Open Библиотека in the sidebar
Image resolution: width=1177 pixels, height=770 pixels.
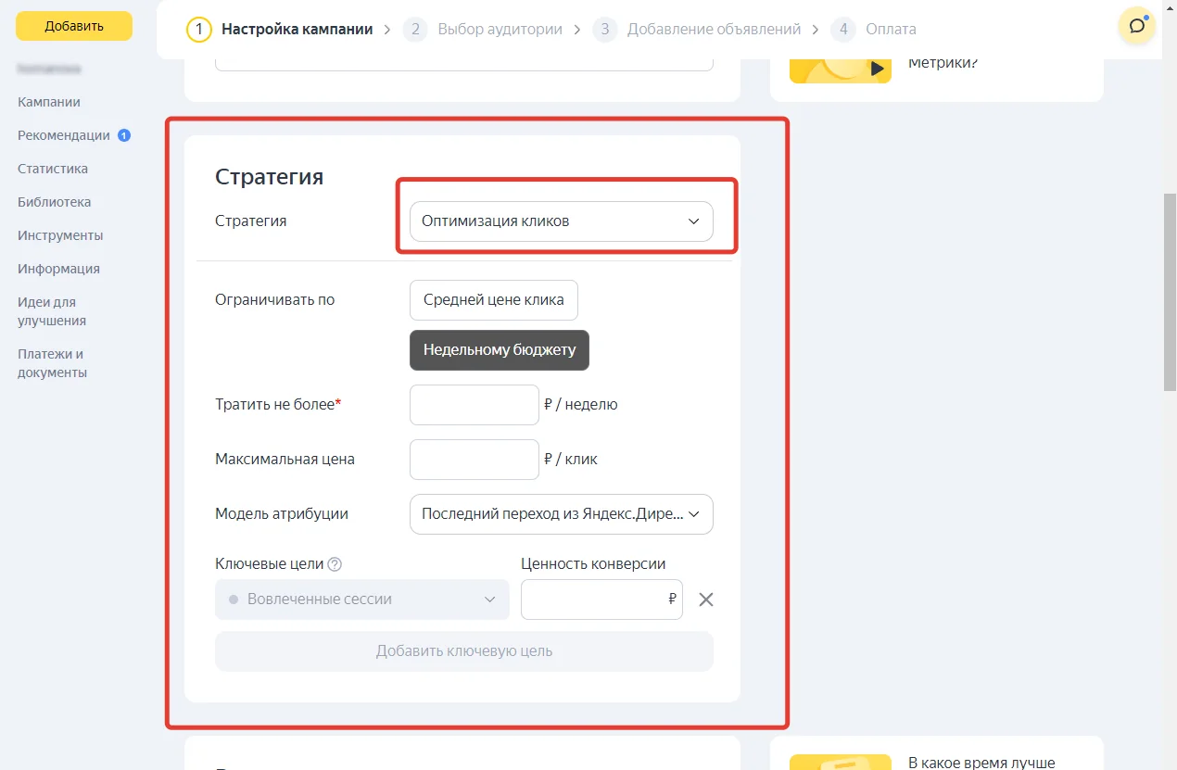pos(55,202)
